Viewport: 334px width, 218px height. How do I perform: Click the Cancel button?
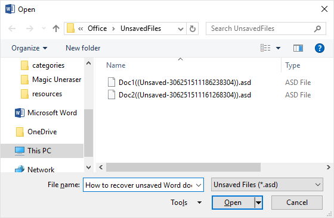point(297,203)
